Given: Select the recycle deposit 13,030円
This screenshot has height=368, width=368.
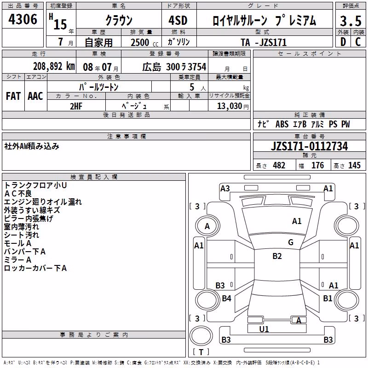Looking at the screenshot, I should pyautogui.click(x=233, y=106).
